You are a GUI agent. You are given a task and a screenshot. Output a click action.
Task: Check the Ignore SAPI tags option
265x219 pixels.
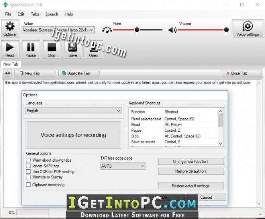28,166
